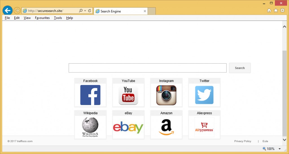The width and height of the screenshot is (289, 154).
Task: Open the Twitter bird tile
Action: click(x=204, y=93)
